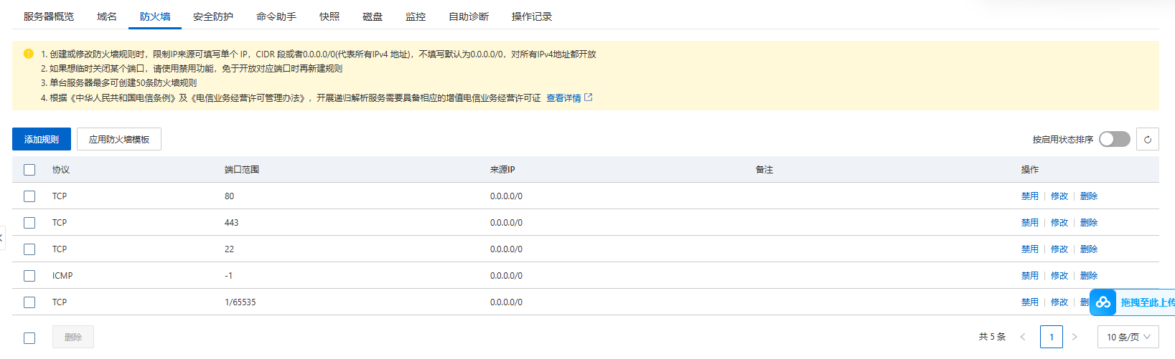Click the ICMP protocol cell

(62, 276)
